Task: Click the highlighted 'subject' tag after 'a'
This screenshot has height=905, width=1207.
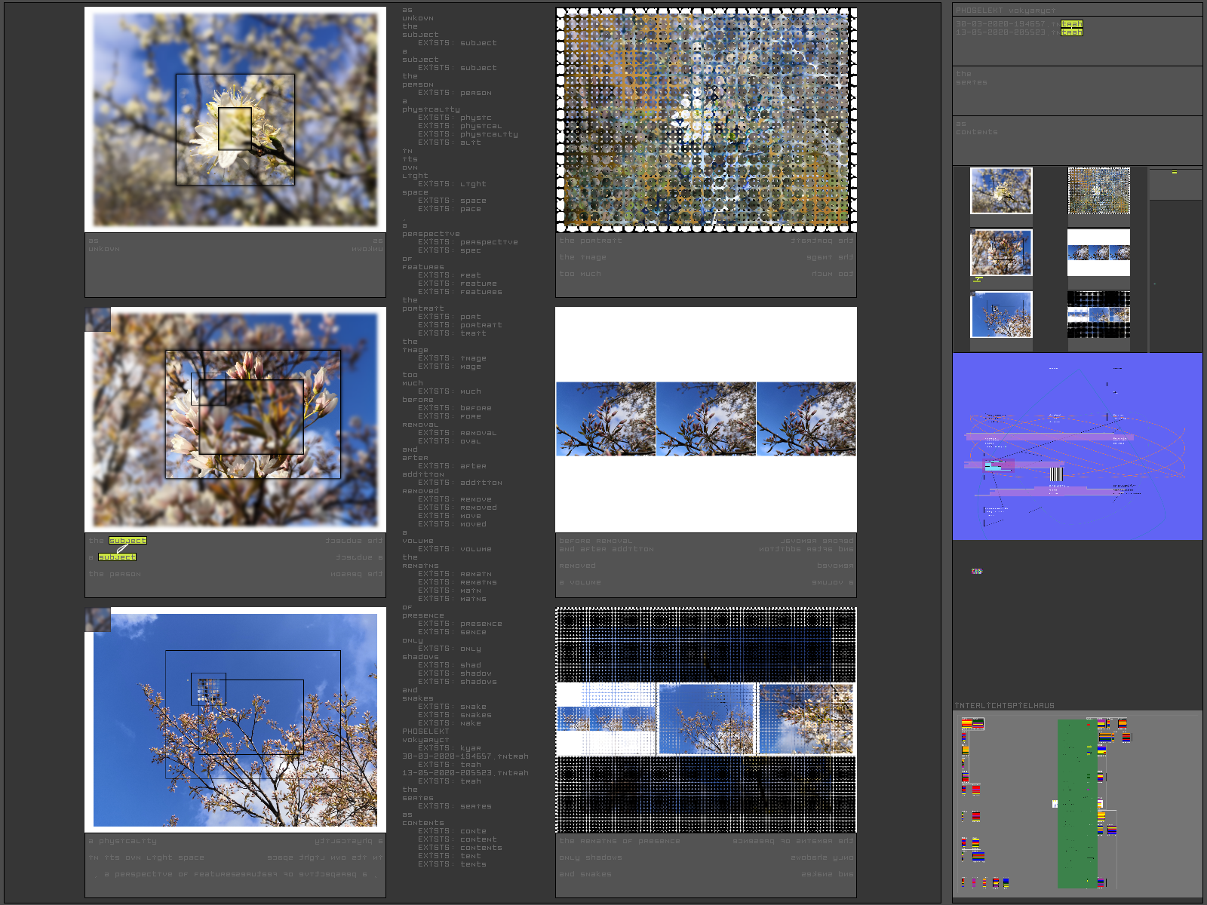Action: click(x=117, y=557)
